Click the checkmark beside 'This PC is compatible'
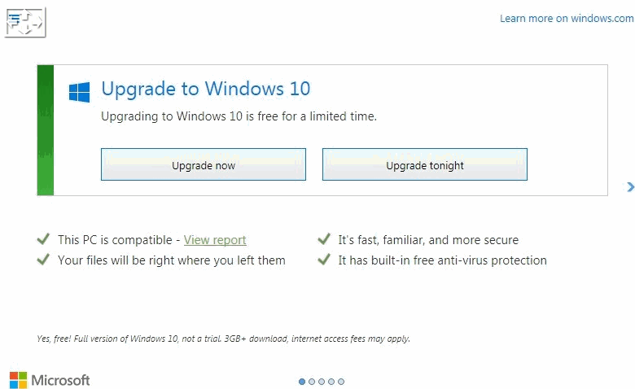 pyautogui.click(x=43, y=239)
